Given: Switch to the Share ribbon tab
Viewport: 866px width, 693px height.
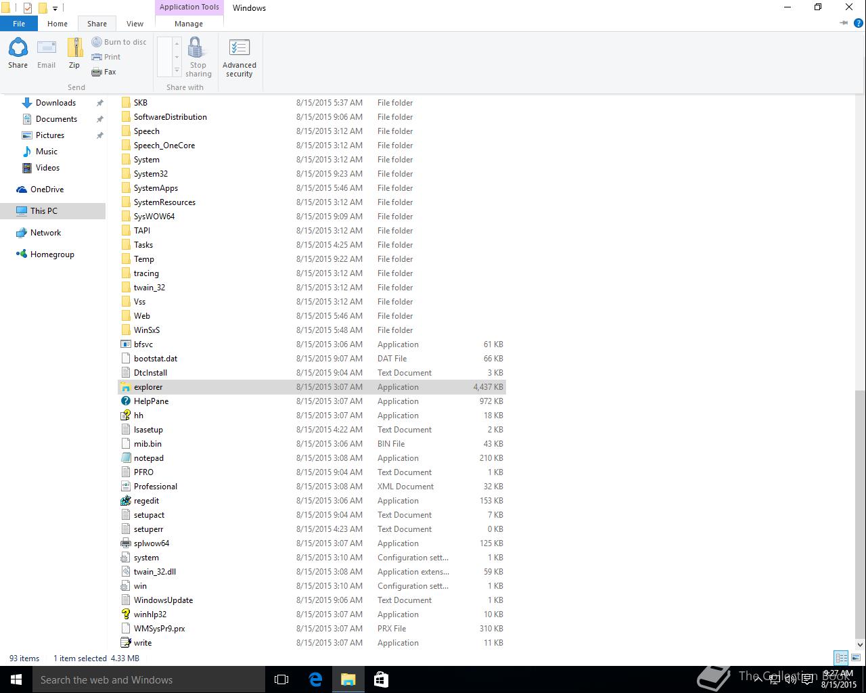Looking at the screenshot, I should pos(97,24).
